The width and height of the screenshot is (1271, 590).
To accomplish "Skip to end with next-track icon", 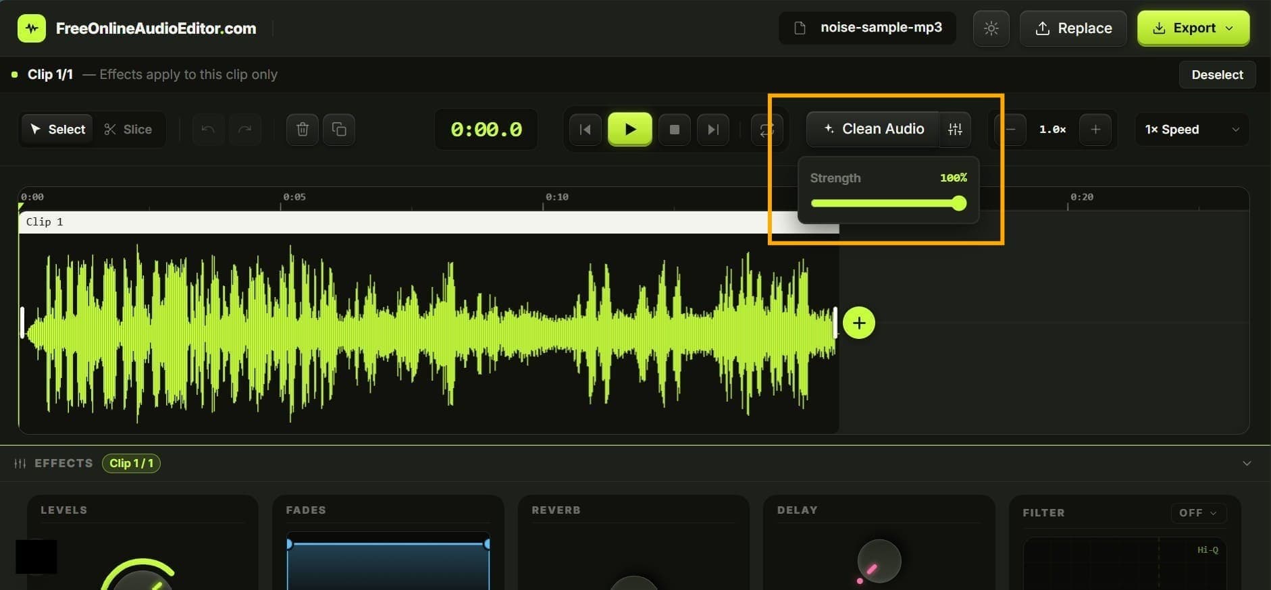I will coord(712,129).
